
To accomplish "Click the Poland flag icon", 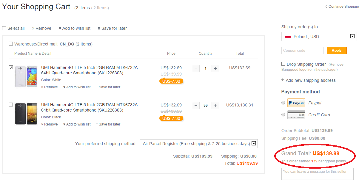I will (x=288, y=37).
